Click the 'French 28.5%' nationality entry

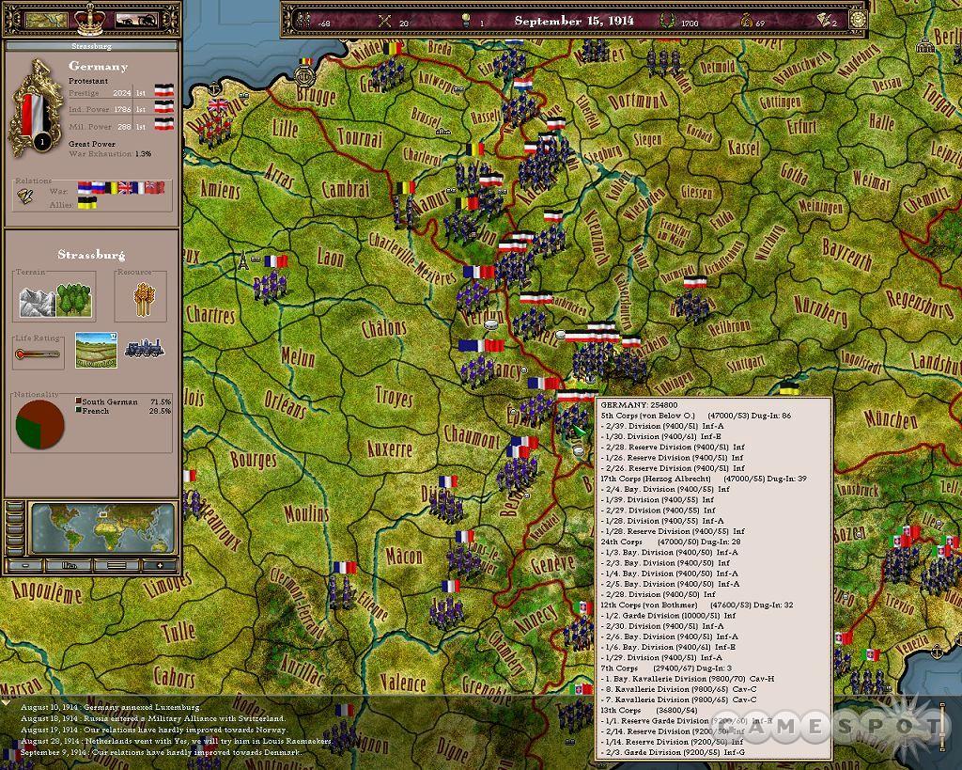pos(123,411)
